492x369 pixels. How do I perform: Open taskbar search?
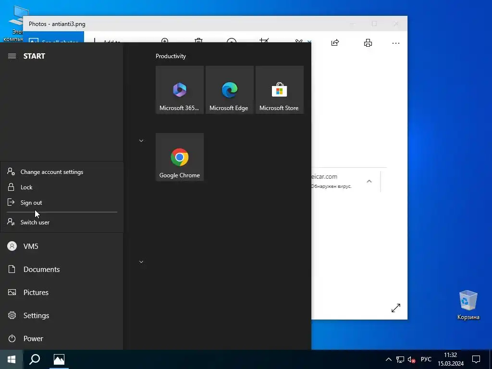tap(35, 359)
